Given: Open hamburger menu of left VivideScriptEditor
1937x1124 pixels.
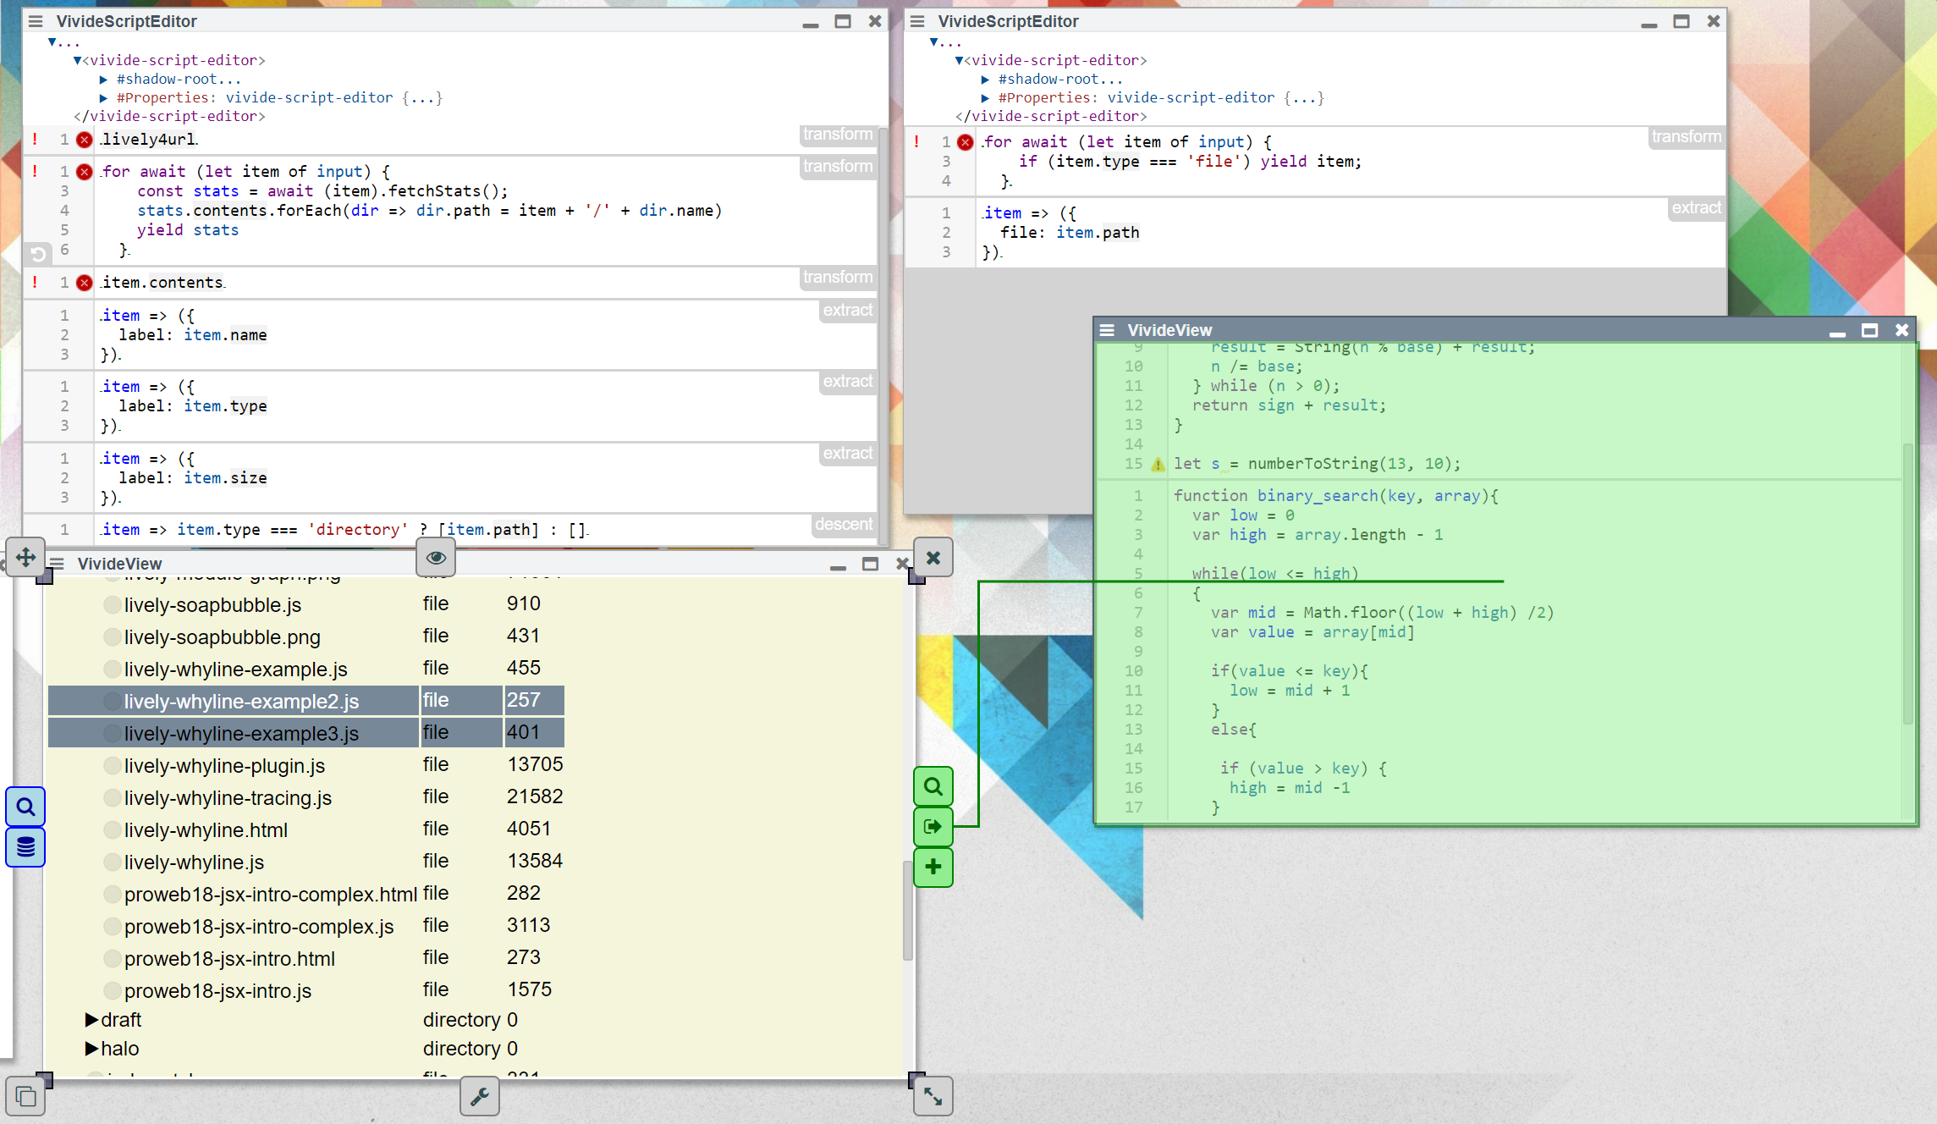Looking at the screenshot, I should pyautogui.click(x=36, y=21).
